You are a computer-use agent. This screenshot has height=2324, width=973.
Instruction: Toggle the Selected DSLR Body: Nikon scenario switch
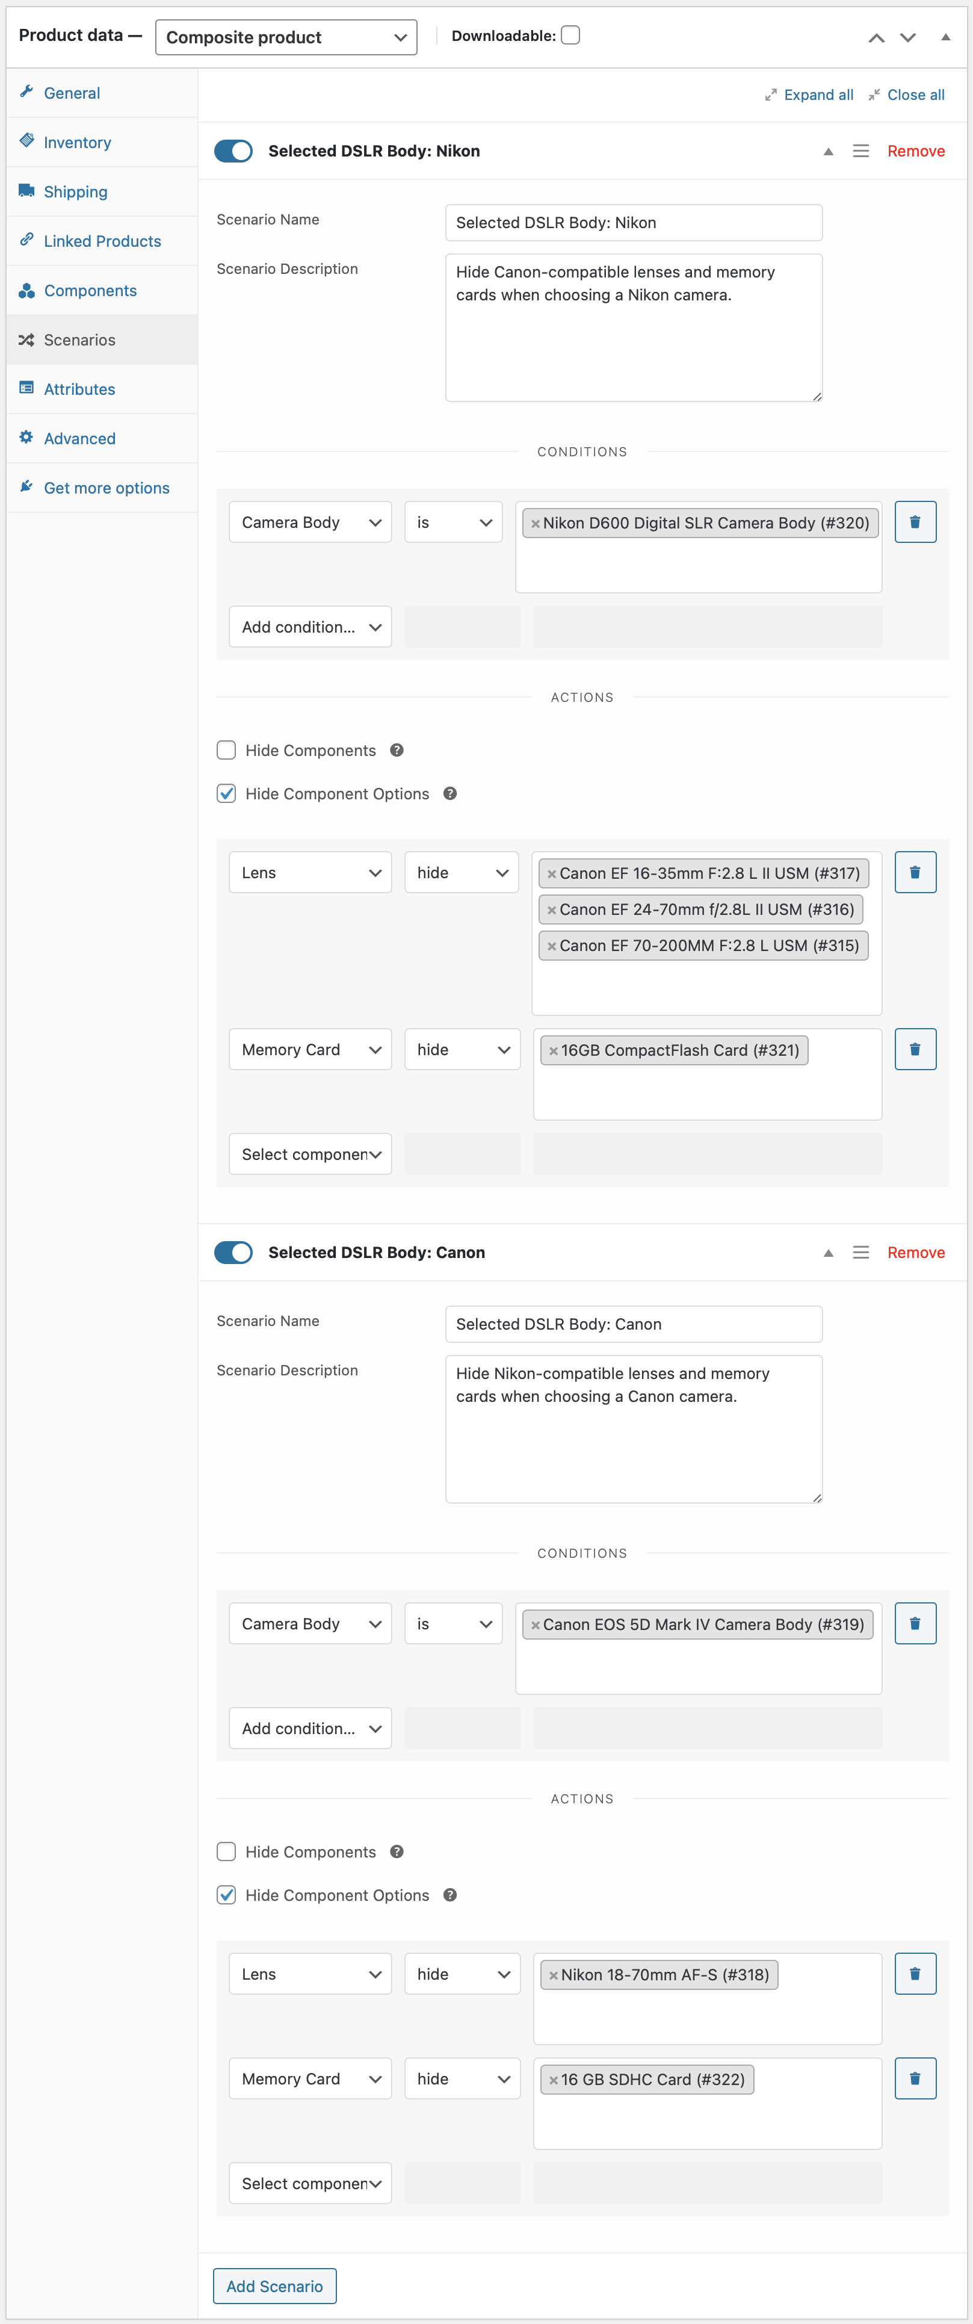click(233, 150)
